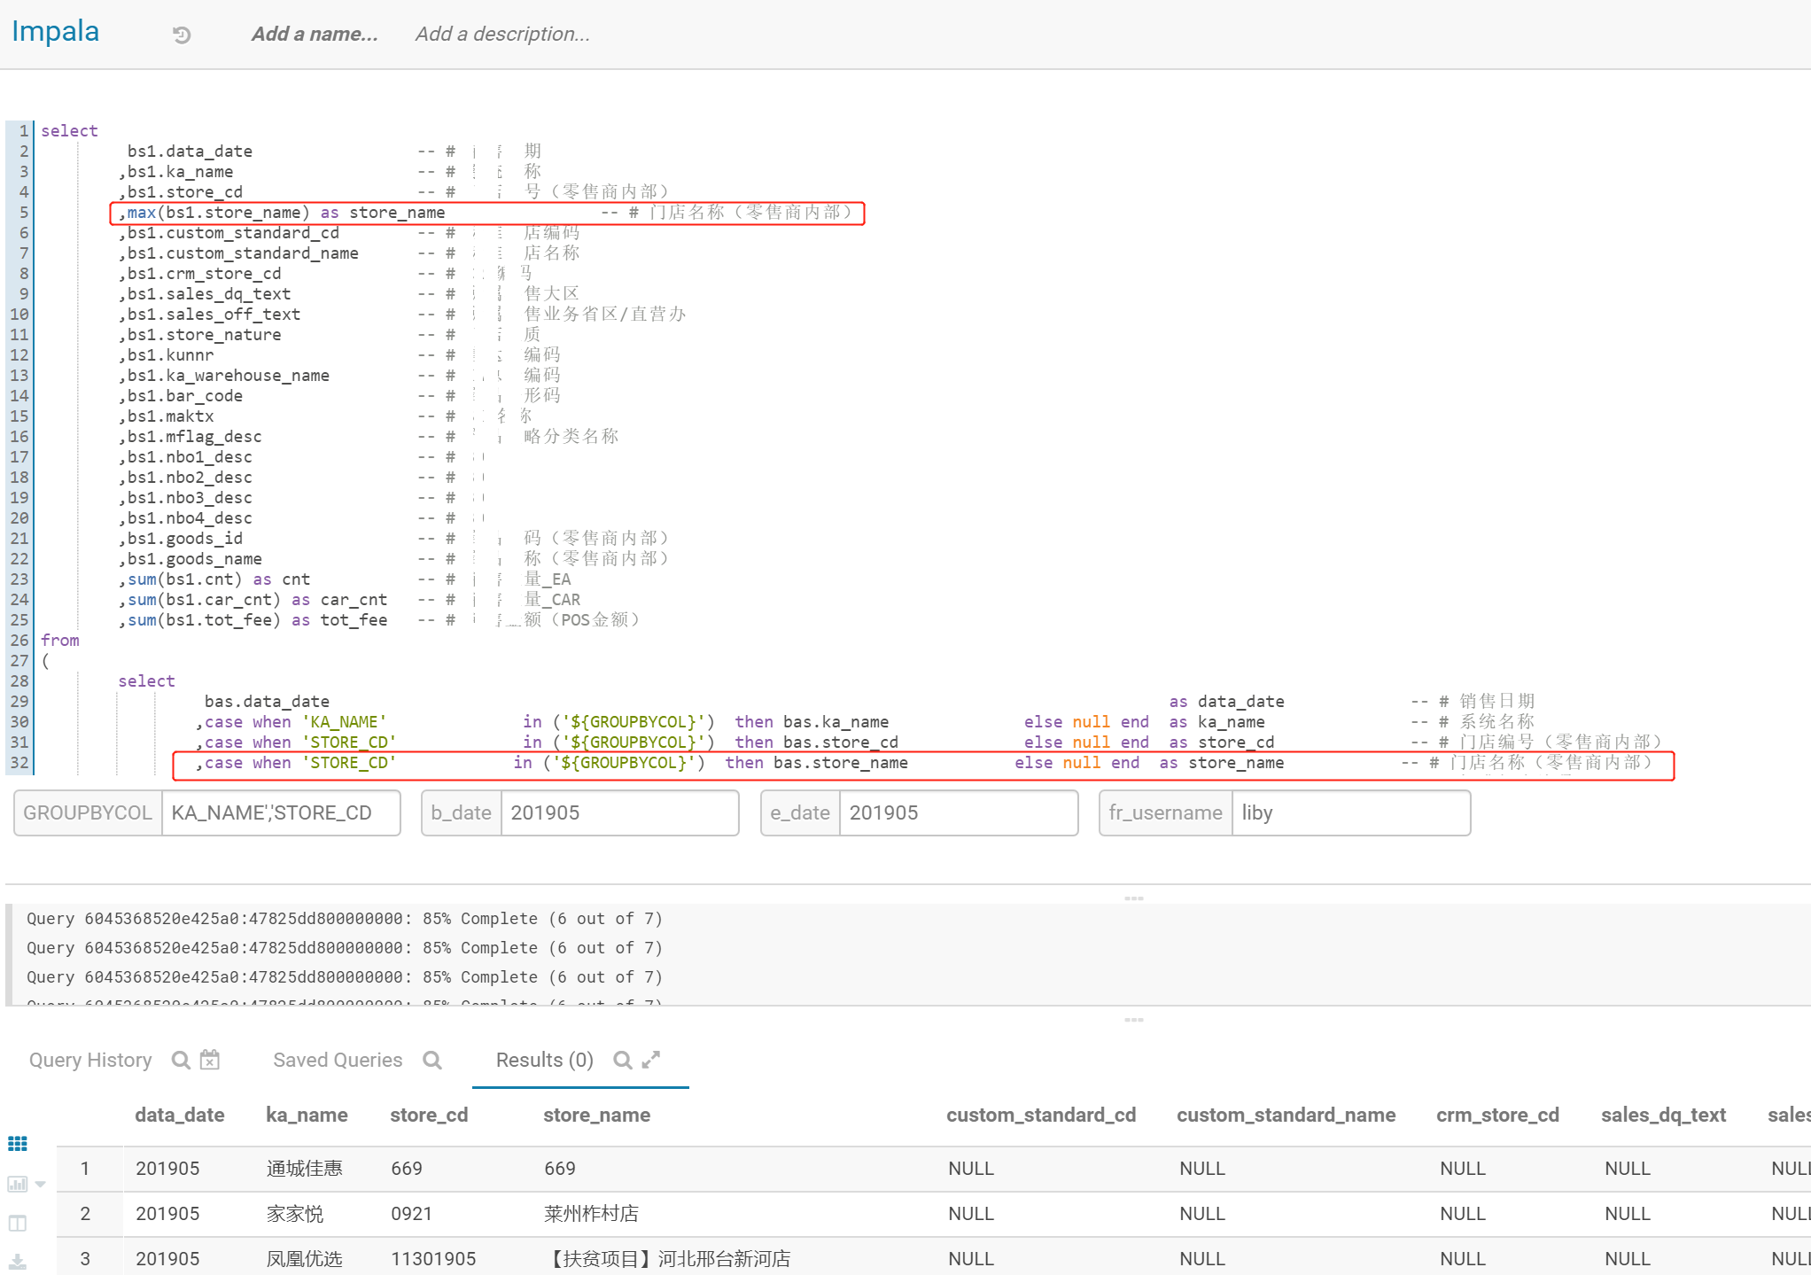
Task: Sort by crm_store_cd column header
Action: click(x=1497, y=1115)
